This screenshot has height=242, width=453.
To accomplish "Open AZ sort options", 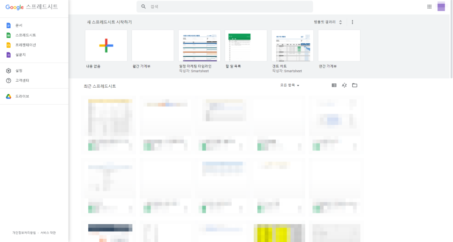I will [x=344, y=85].
